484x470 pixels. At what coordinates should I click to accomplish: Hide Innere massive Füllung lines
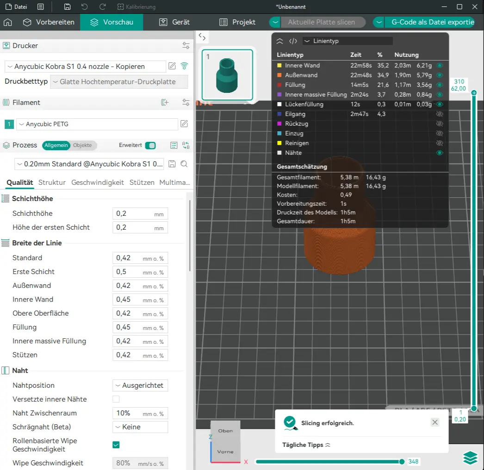(440, 95)
